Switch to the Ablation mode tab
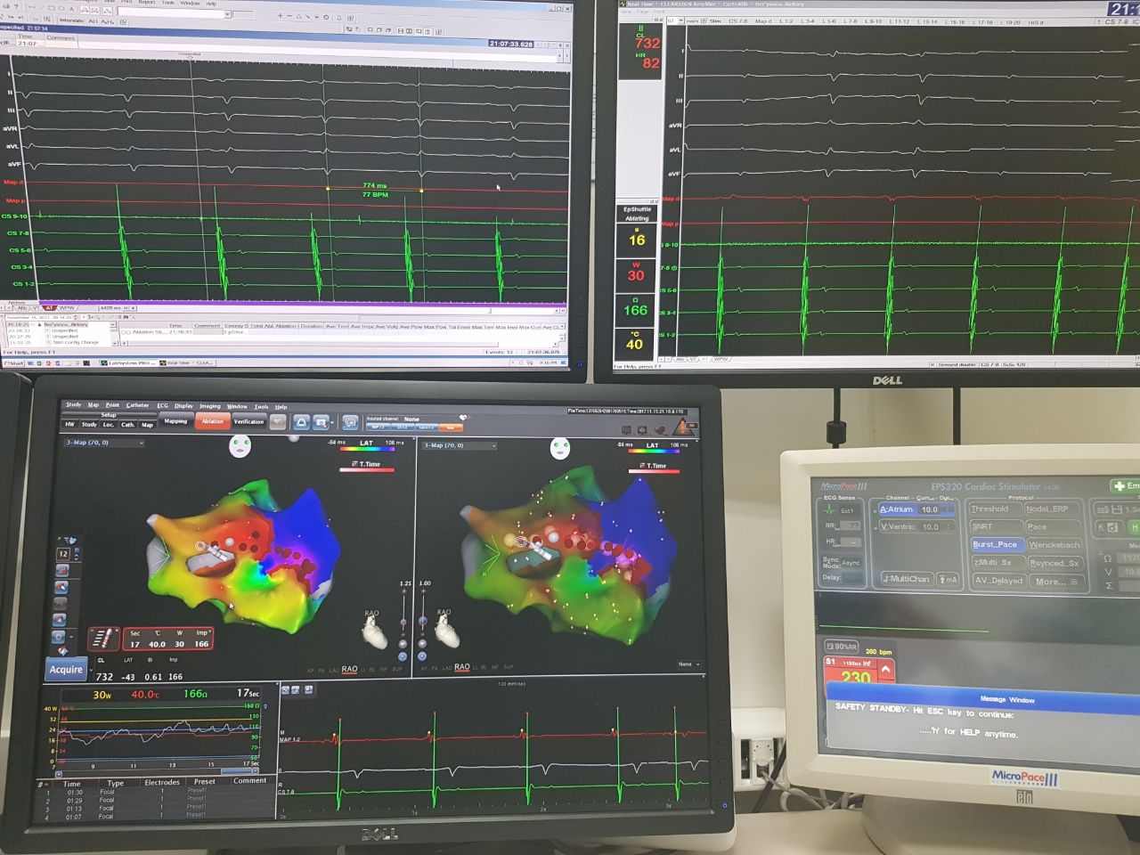Viewport: 1140px width, 855px height. (212, 421)
